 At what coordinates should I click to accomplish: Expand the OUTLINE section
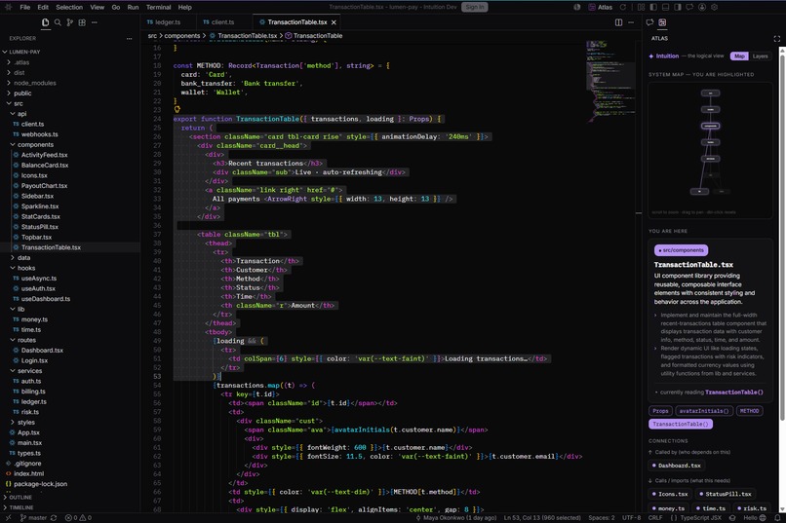(x=20, y=498)
